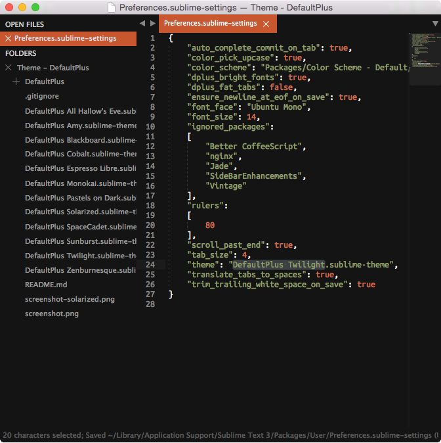Open .gitignore in the sidebar
Screen dimensions: 441x443
[42, 97]
